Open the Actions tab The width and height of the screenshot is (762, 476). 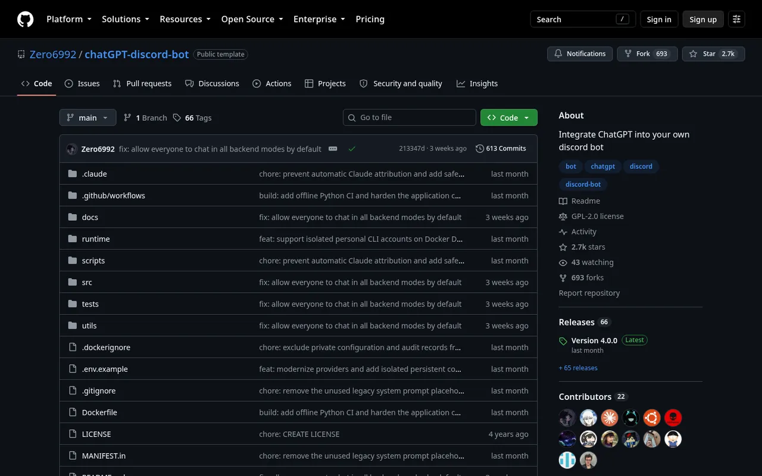272,83
